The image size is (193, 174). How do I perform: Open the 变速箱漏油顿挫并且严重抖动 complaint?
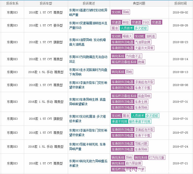click(x=88, y=25)
